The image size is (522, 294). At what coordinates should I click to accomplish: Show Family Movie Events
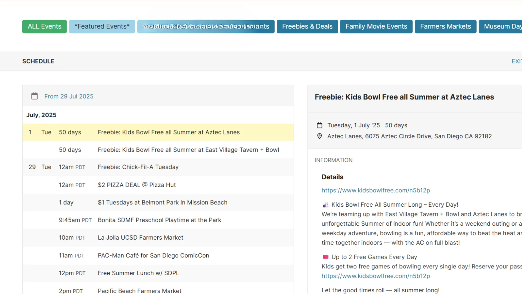point(376,26)
